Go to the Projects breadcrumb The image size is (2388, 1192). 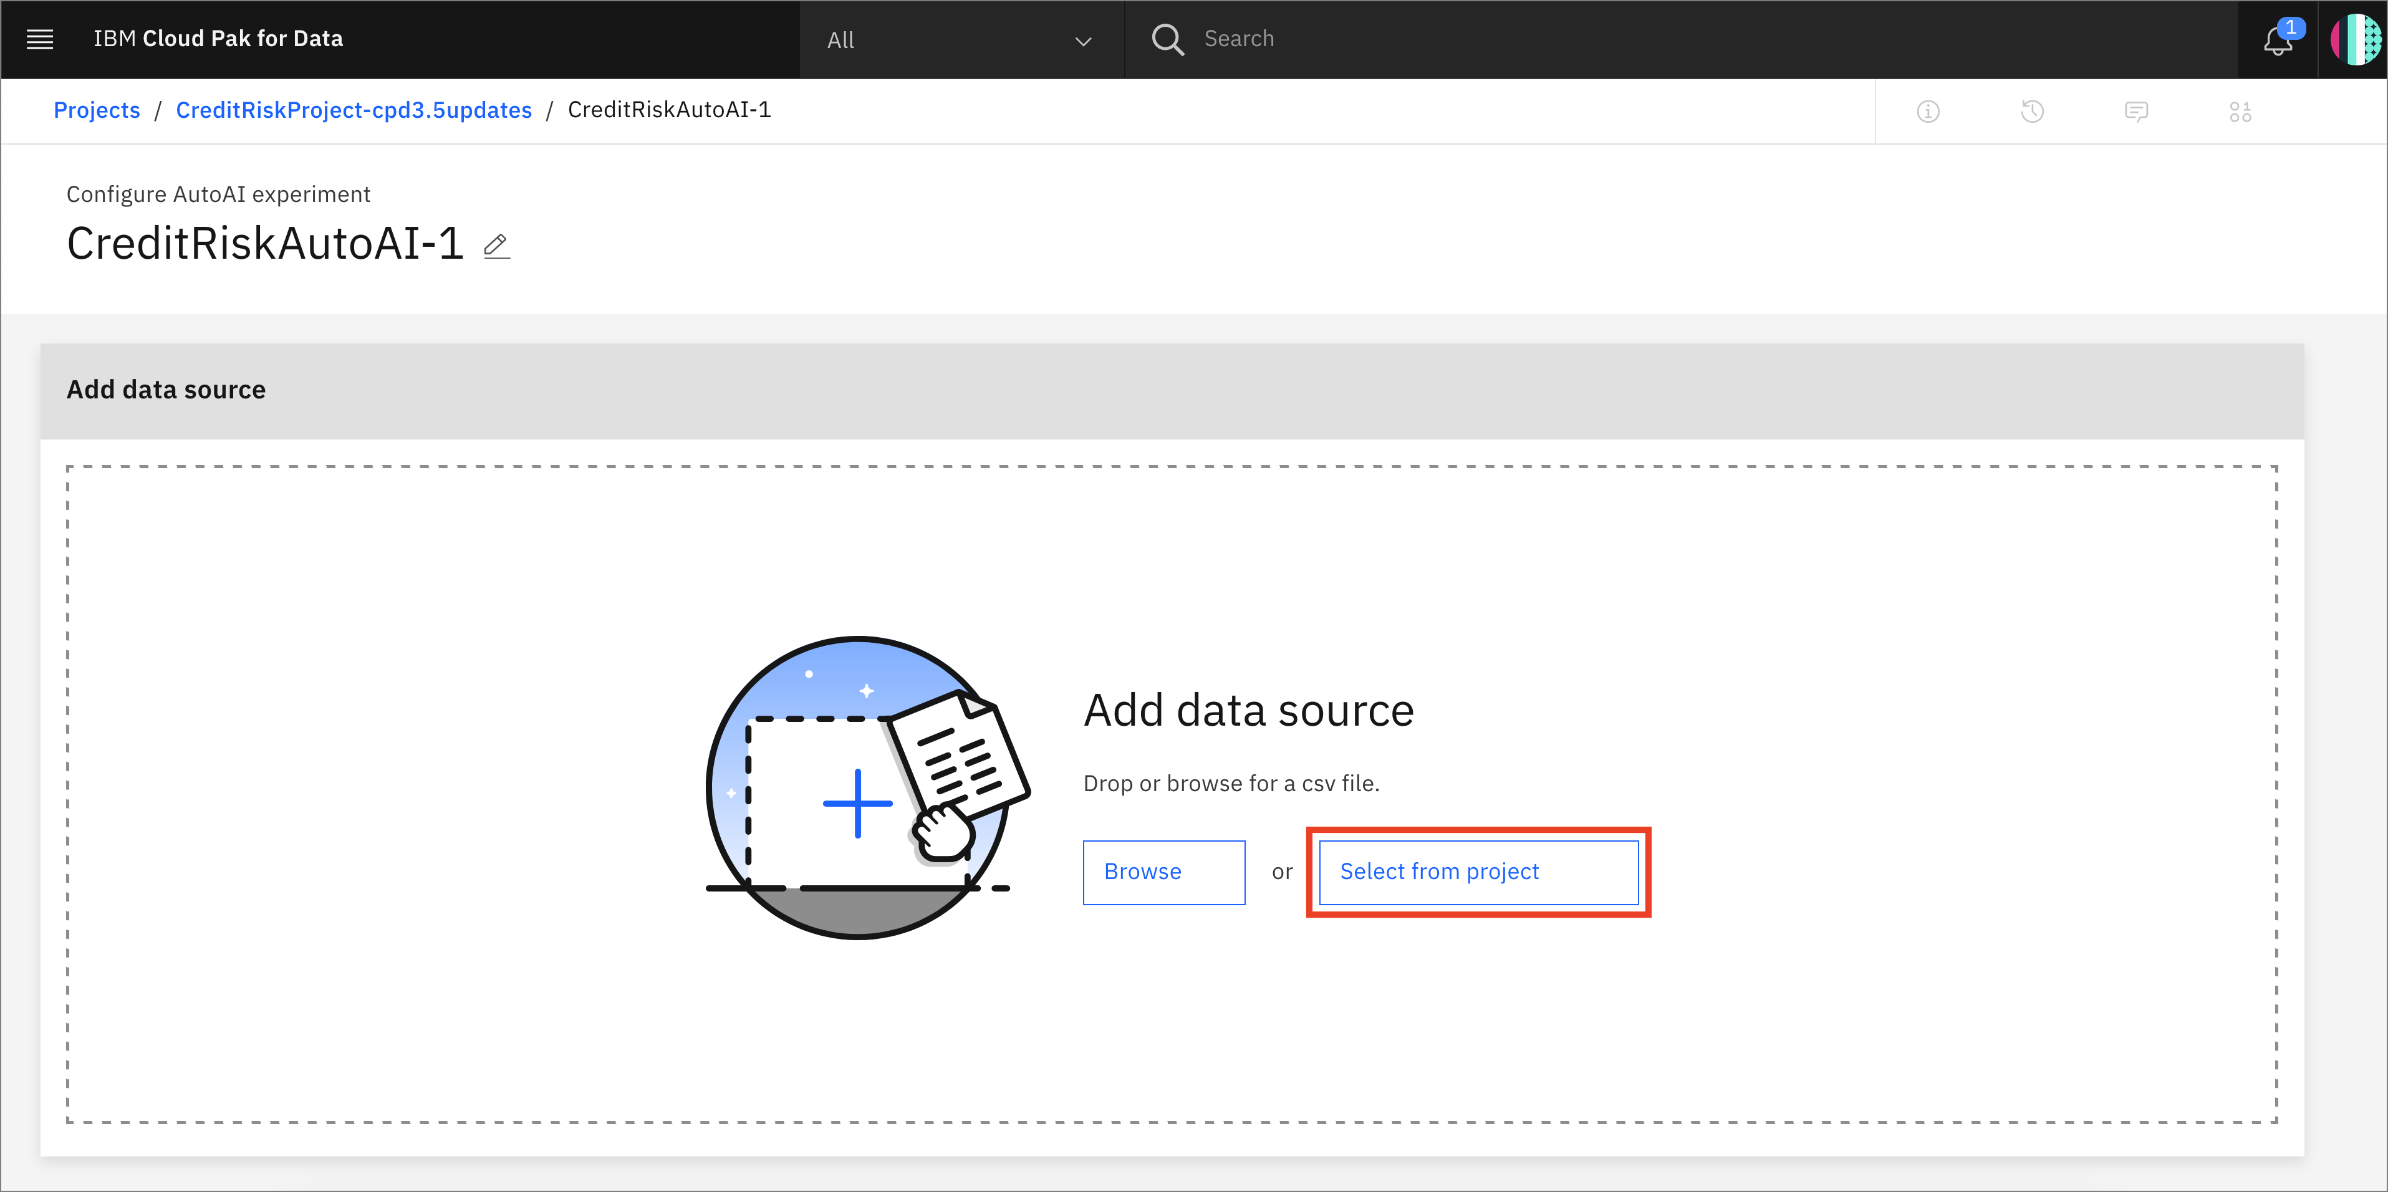point(97,110)
